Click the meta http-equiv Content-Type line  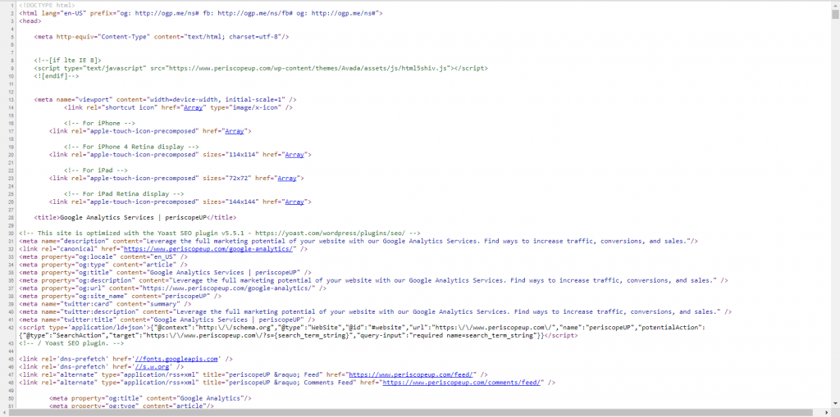[x=162, y=37]
